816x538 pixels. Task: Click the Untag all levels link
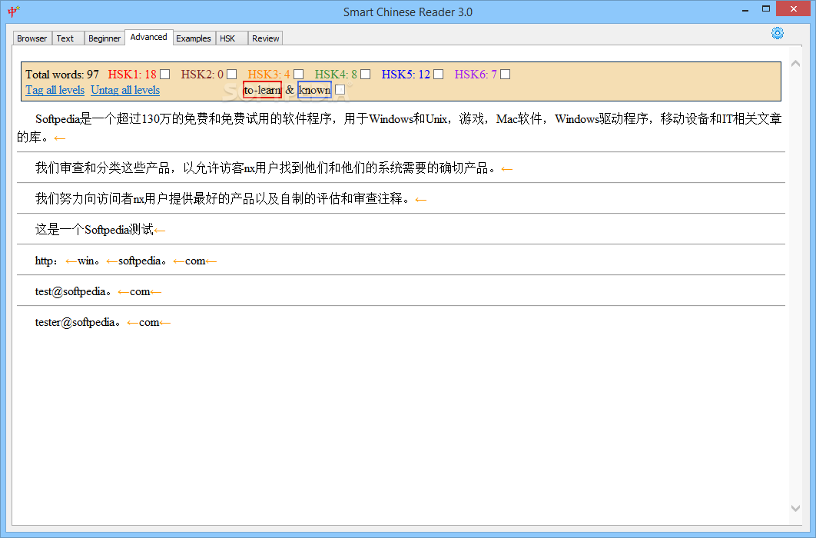point(125,90)
